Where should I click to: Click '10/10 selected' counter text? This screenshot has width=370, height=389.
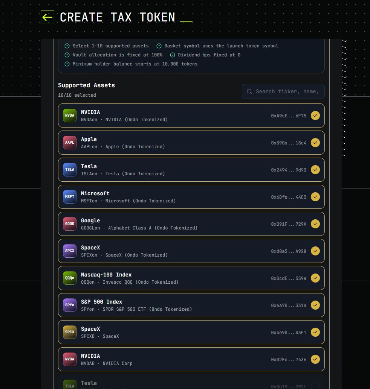77,95
